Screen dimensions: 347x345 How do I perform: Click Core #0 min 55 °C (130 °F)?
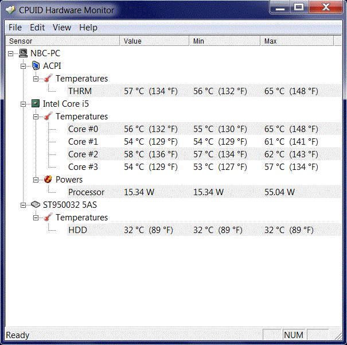point(220,129)
